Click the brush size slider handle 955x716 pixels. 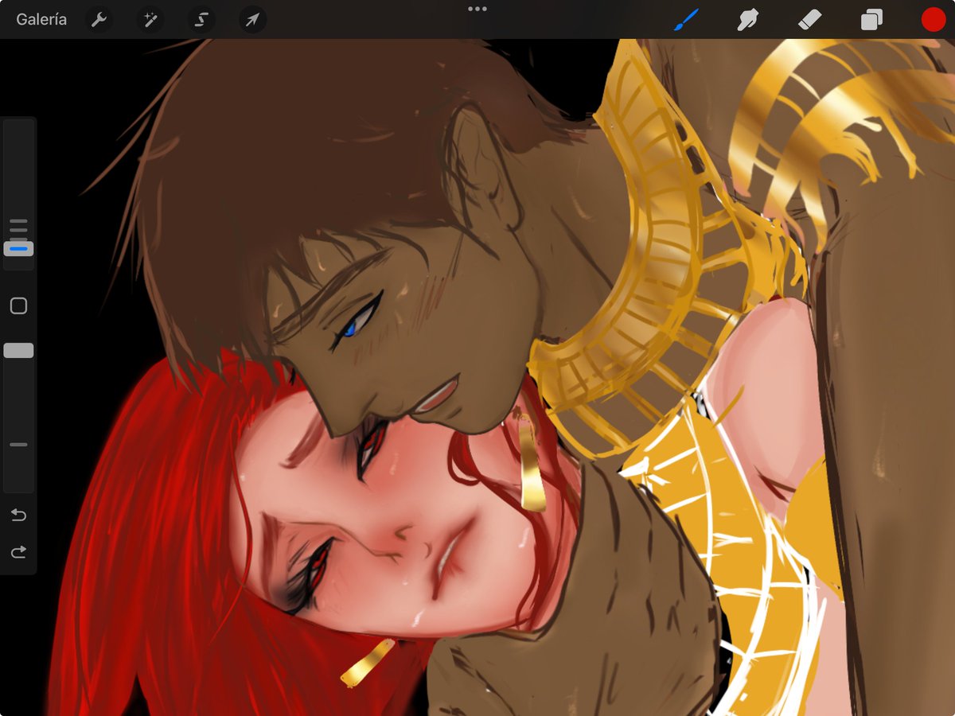click(18, 249)
